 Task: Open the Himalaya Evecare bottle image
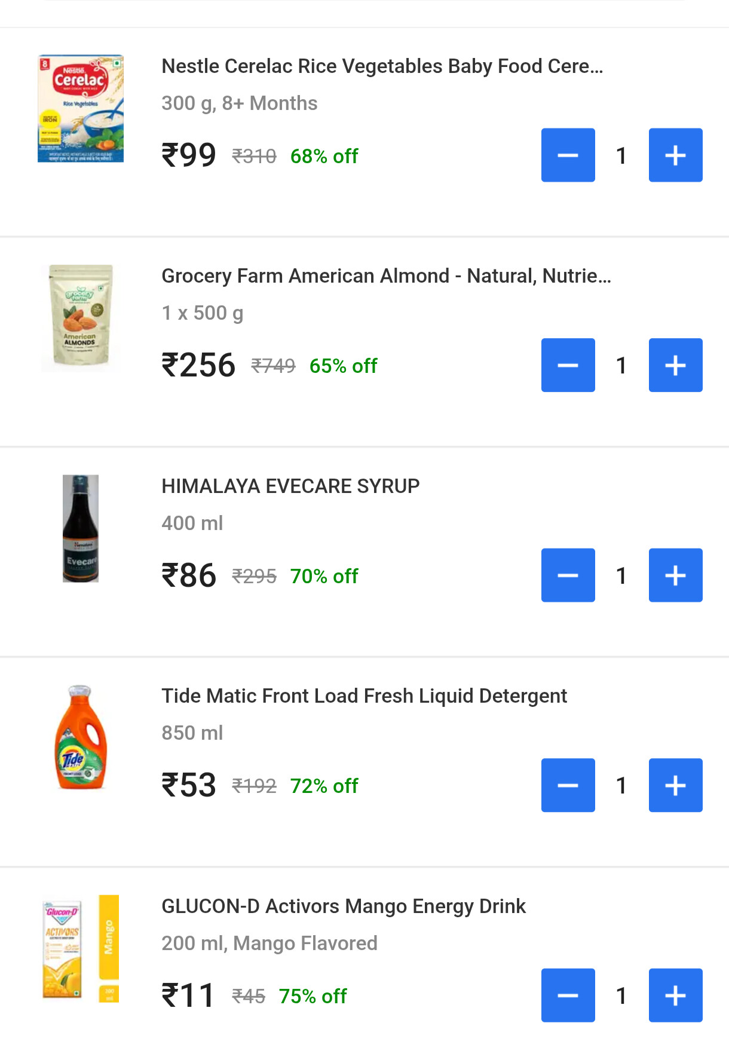coord(81,528)
